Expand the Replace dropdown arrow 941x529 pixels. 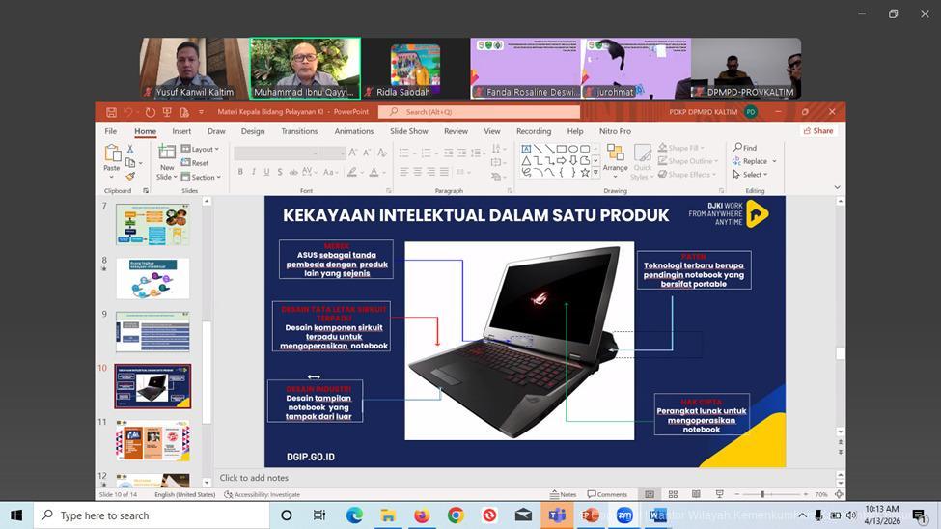pyautogui.click(x=774, y=161)
